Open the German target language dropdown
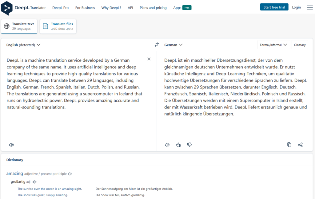 coord(173,45)
